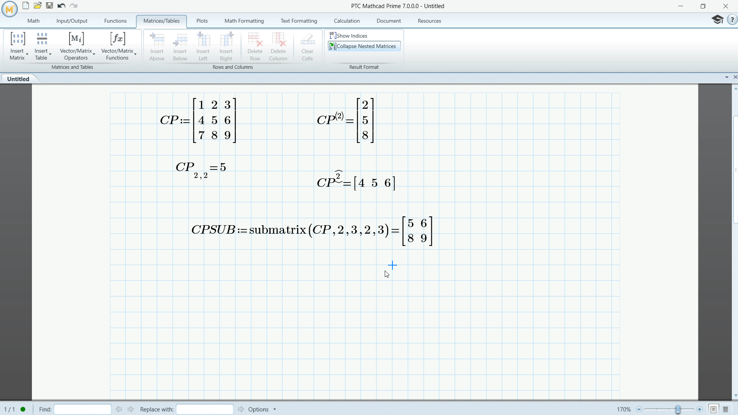Clear cells of the selected matrix

307,45
